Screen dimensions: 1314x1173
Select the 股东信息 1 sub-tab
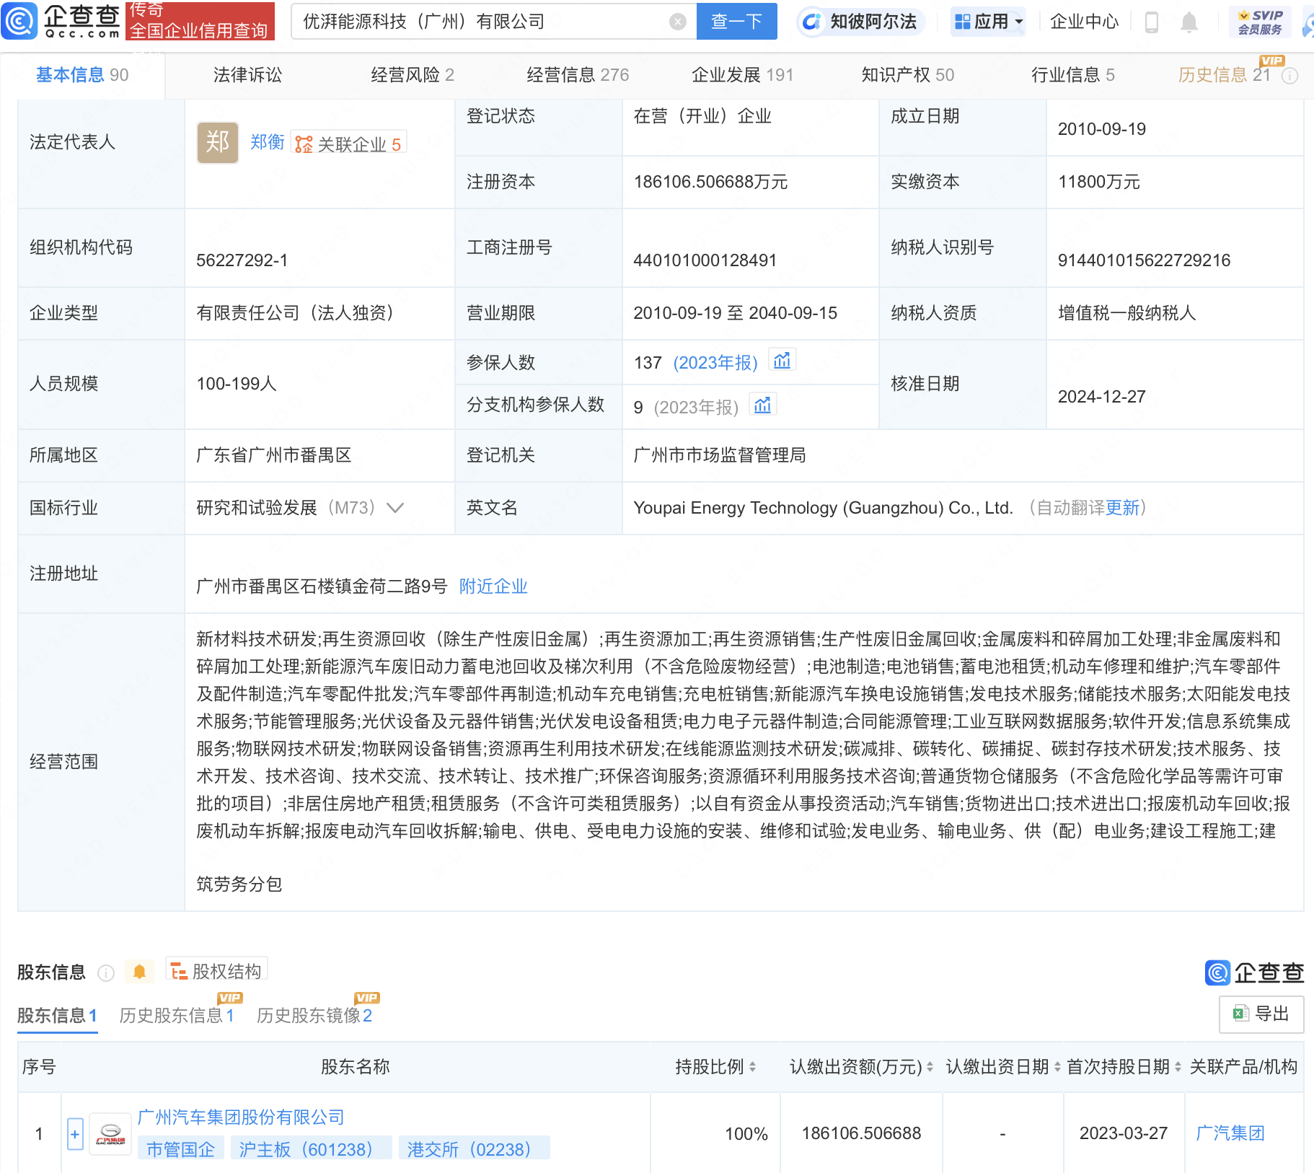coord(57,1016)
